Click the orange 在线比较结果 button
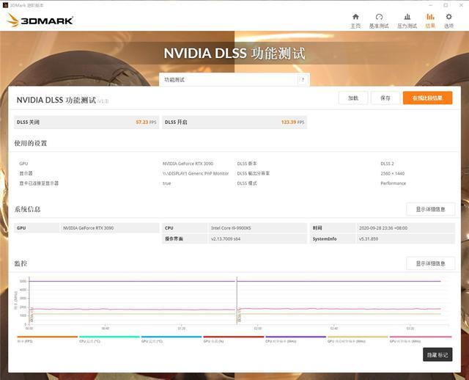Viewport: 469px width, 380px height. coord(427,98)
